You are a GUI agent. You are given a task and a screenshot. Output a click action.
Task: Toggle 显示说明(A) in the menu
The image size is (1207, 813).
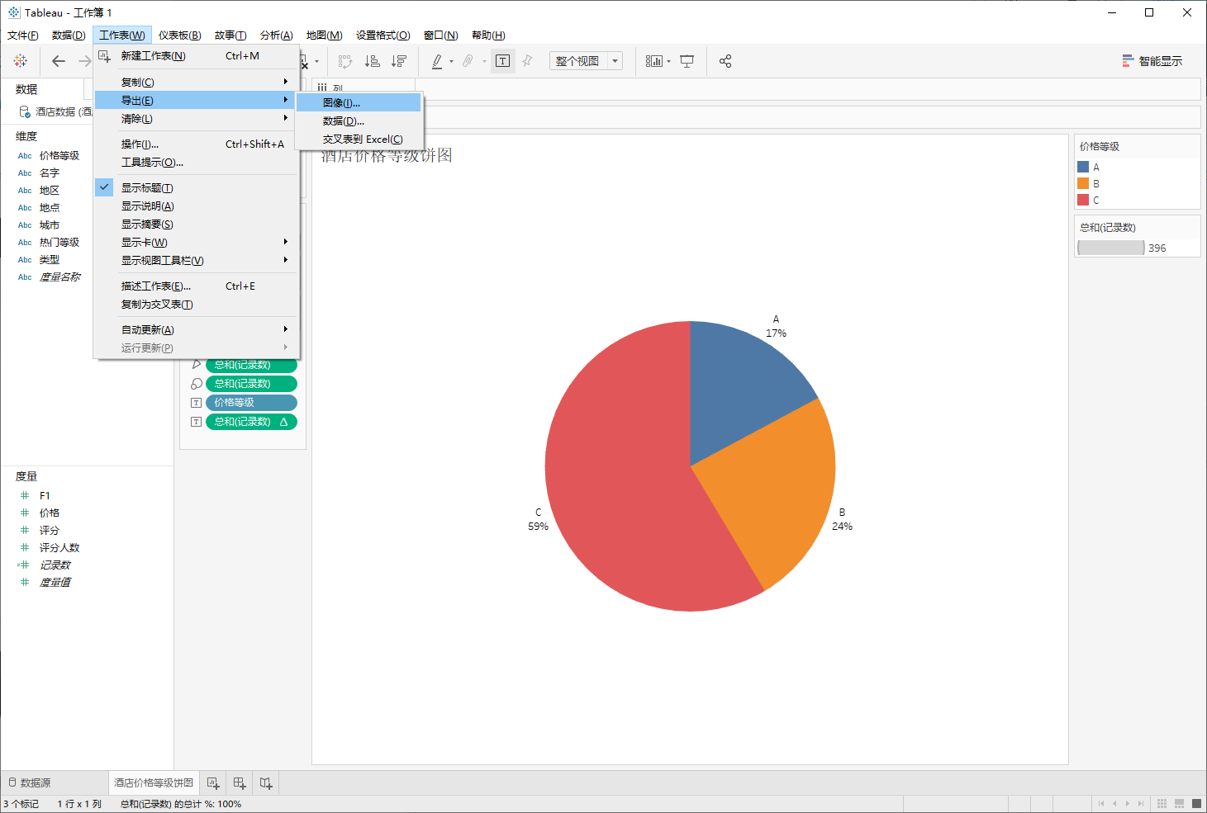coord(197,206)
